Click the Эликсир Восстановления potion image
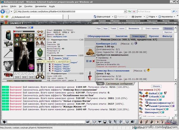This screenshot has width=179, height=130. (x=90, y=76)
